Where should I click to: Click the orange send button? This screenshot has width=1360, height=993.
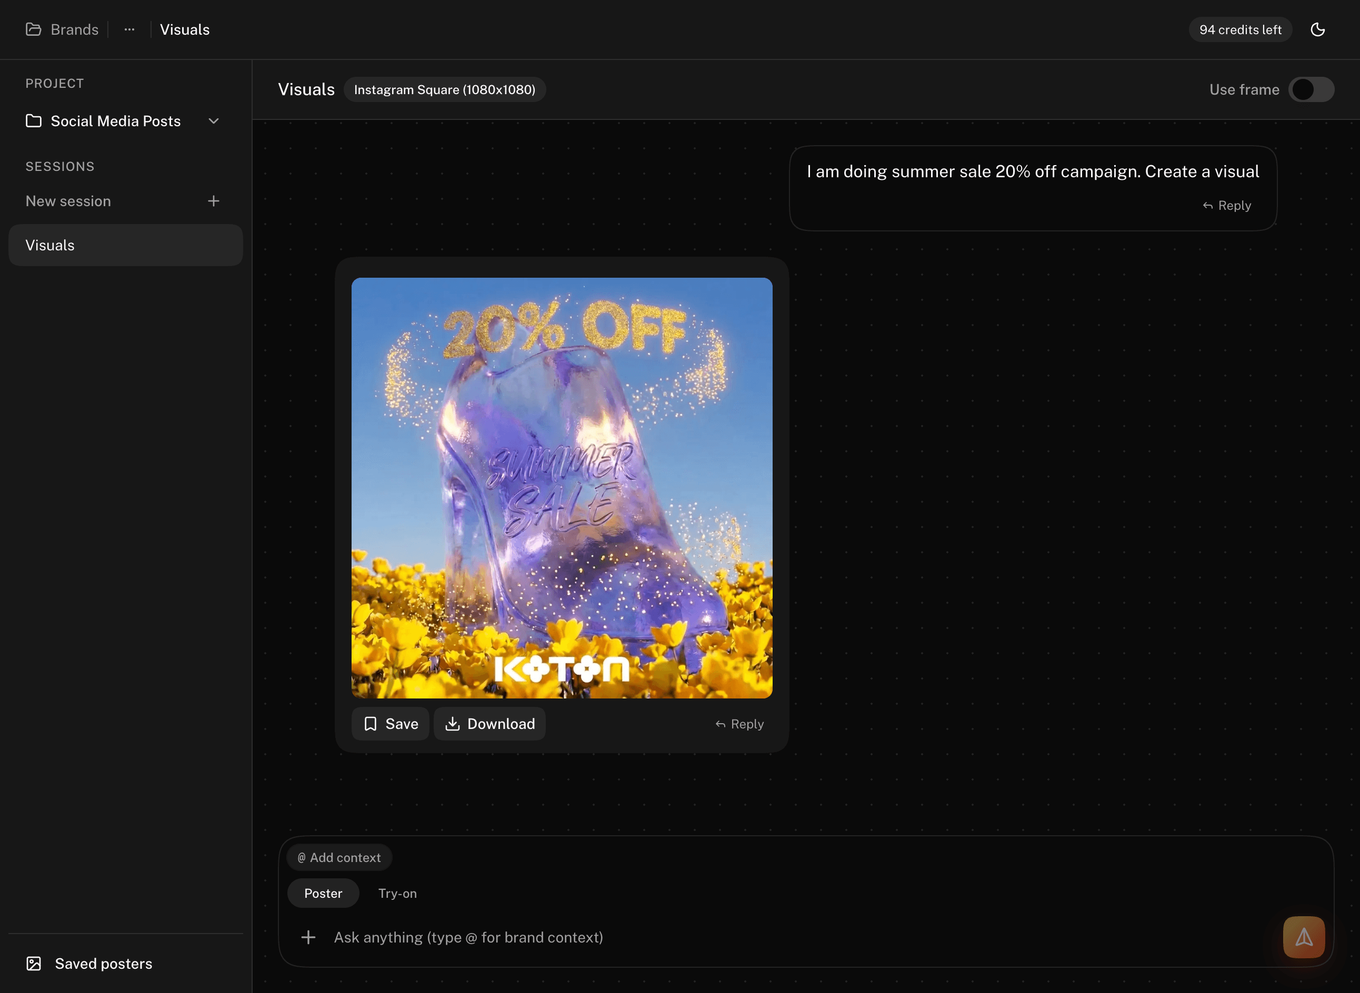1304,937
